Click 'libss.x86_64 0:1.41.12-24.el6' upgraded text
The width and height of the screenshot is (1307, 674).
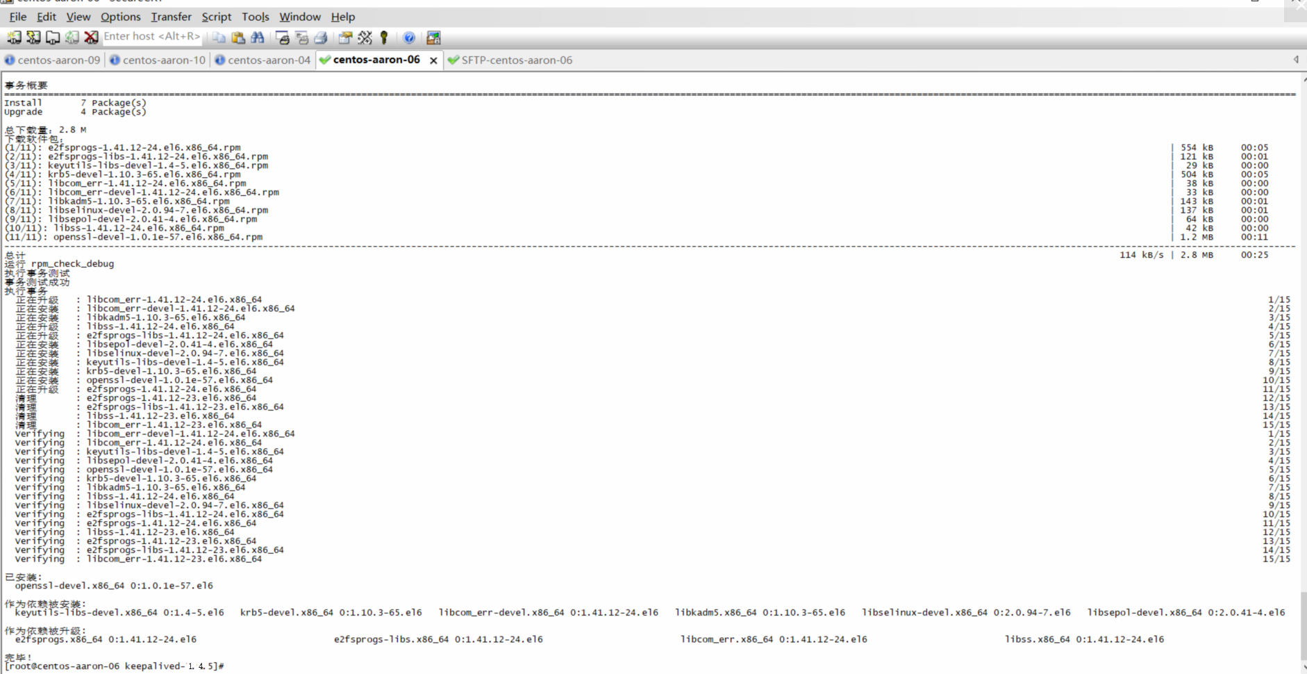coord(1085,639)
